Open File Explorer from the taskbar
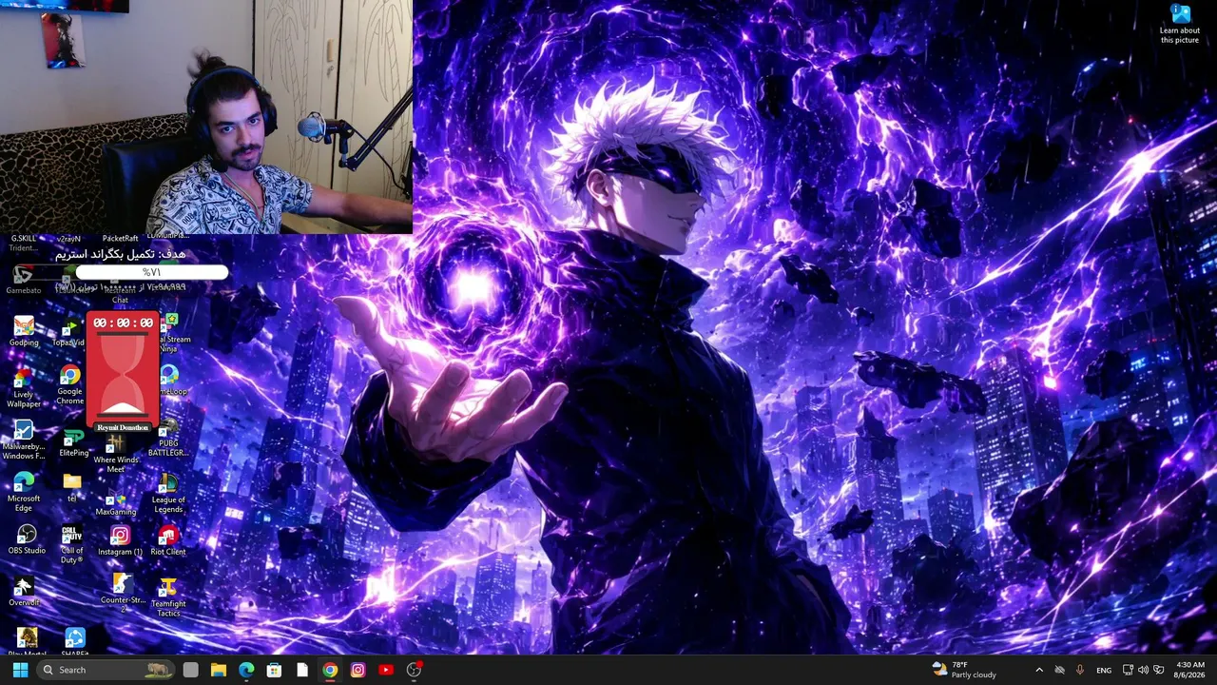 click(218, 670)
